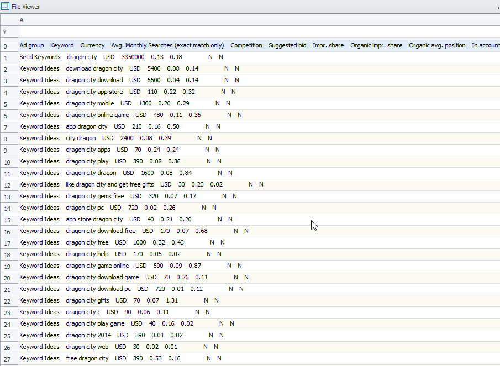The width and height of the screenshot is (500, 366).
Task: Click row number 27 header
Action: coord(9,359)
